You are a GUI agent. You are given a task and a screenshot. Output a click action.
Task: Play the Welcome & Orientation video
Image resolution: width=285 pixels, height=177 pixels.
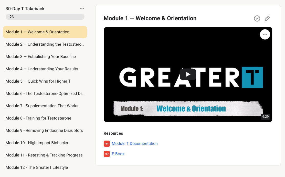188,74
